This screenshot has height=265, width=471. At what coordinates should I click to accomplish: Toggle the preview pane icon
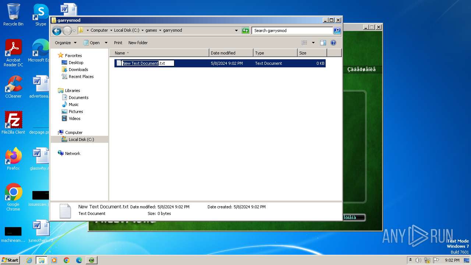(x=323, y=43)
